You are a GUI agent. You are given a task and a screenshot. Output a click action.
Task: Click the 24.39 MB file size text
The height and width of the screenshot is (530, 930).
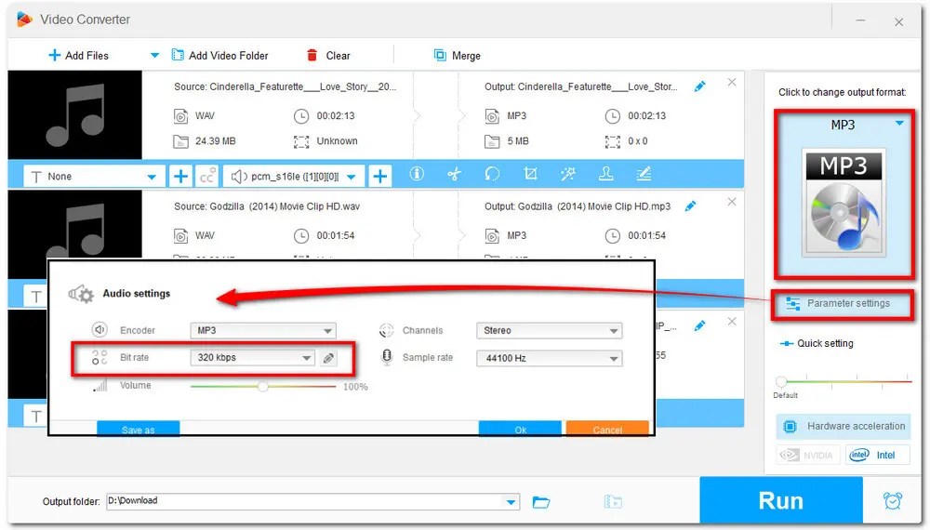(216, 141)
